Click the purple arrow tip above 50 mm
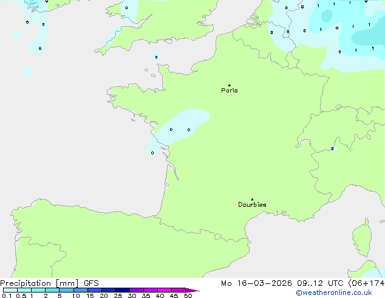The width and height of the screenshot is (385, 298). pyautogui.click(x=192, y=290)
